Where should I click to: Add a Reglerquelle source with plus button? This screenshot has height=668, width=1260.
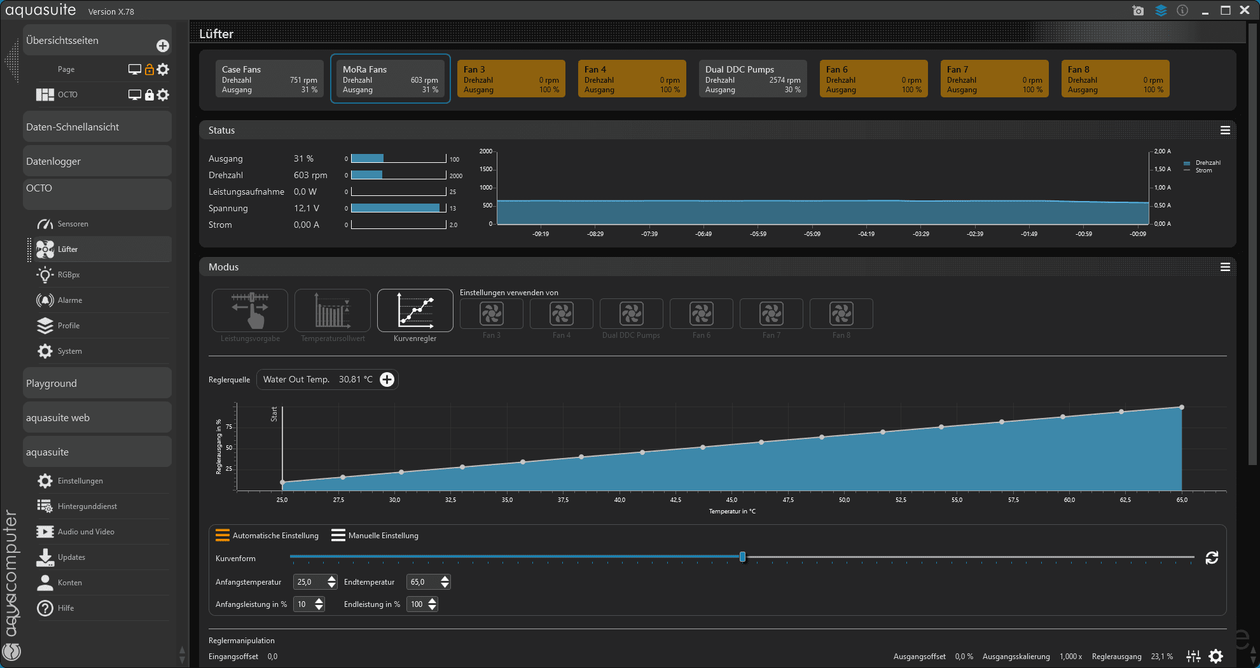387,380
